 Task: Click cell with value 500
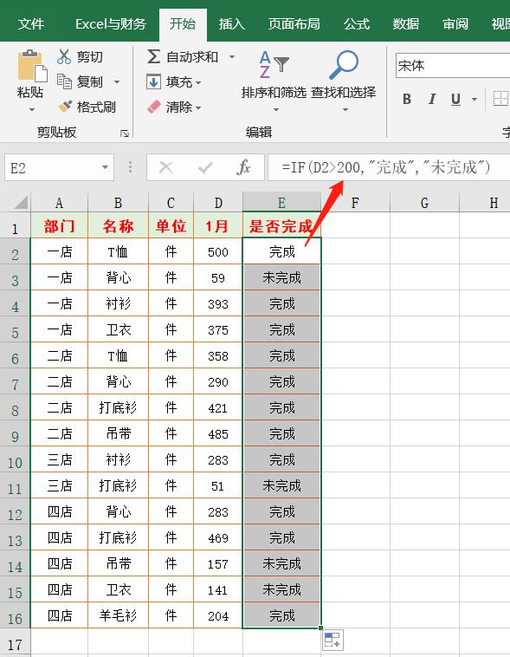[218, 252]
